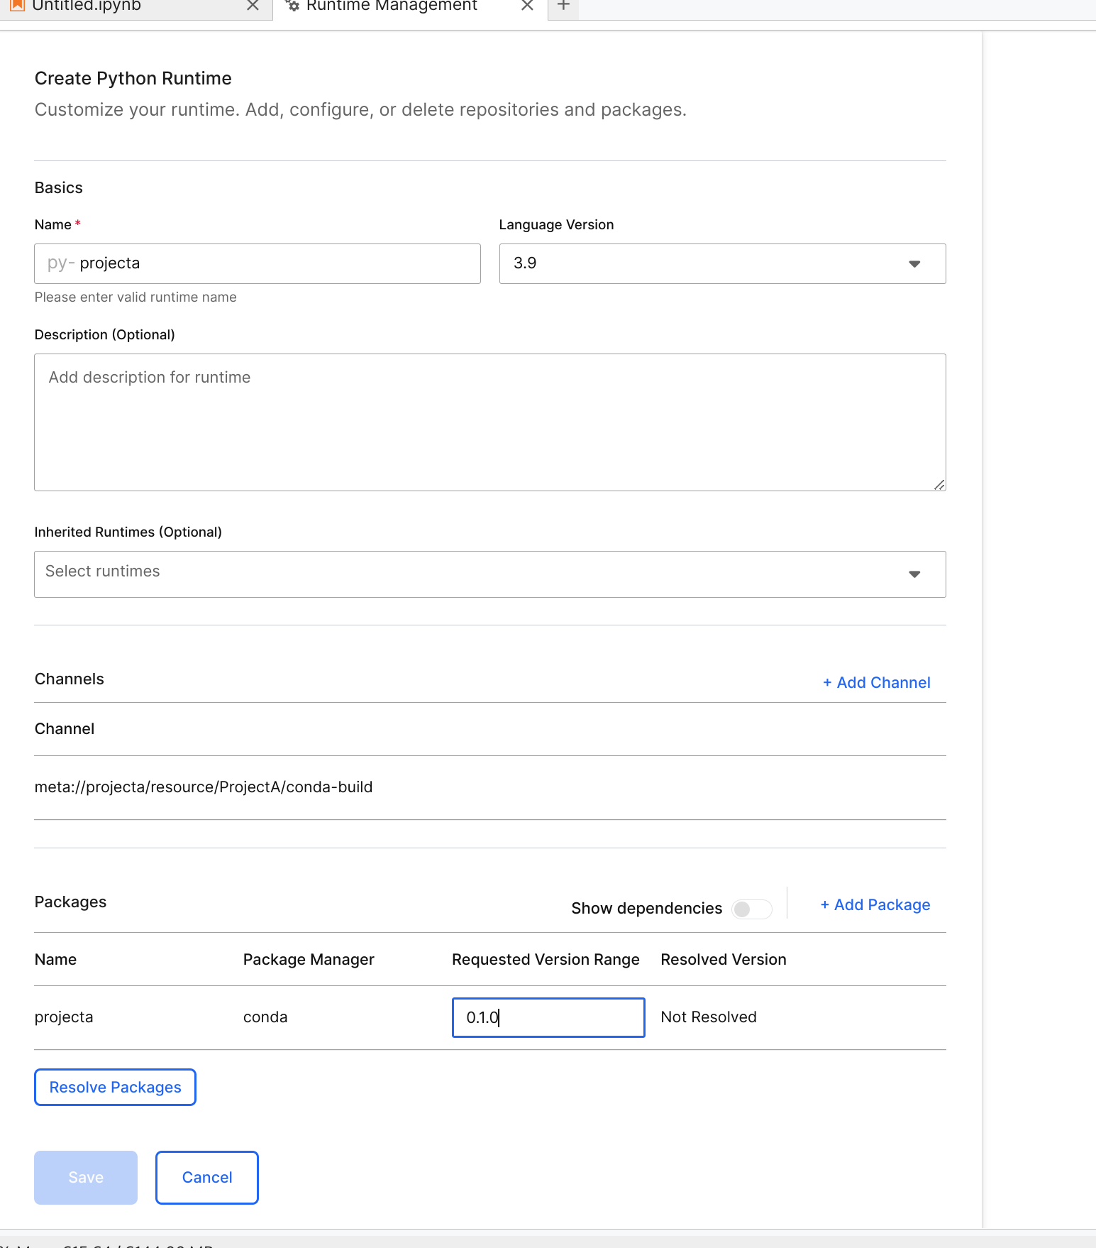Click the Add Package link

[x=875, y=904]
